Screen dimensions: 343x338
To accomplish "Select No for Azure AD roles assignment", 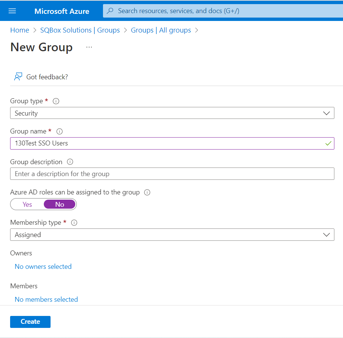I will click(x=60, y=204).
